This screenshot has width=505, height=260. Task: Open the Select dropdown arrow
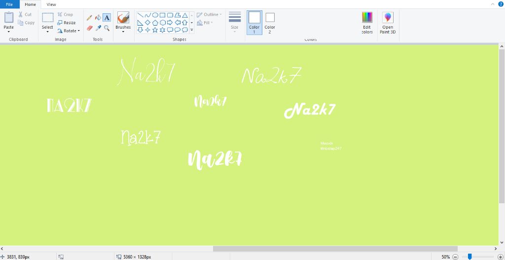coord(47,32)
